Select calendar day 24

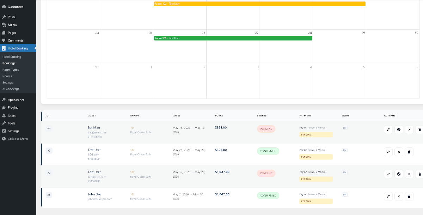pos(97,33)
